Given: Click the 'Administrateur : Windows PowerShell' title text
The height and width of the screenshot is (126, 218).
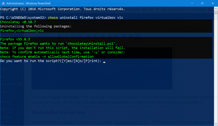Looking at the screenshot, I should click(28, 3).
